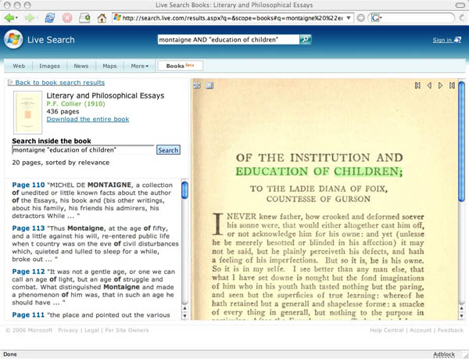The height and width of the screenshot is (359, 469).
Task: Open the Google search engine dropdown
Action: pyautogui.click(x=376, y=18)
